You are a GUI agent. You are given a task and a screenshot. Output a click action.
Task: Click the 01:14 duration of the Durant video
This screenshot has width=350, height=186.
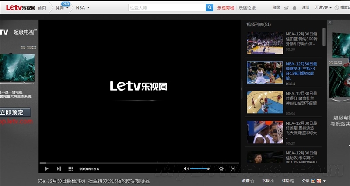click(x=290, y=84)
